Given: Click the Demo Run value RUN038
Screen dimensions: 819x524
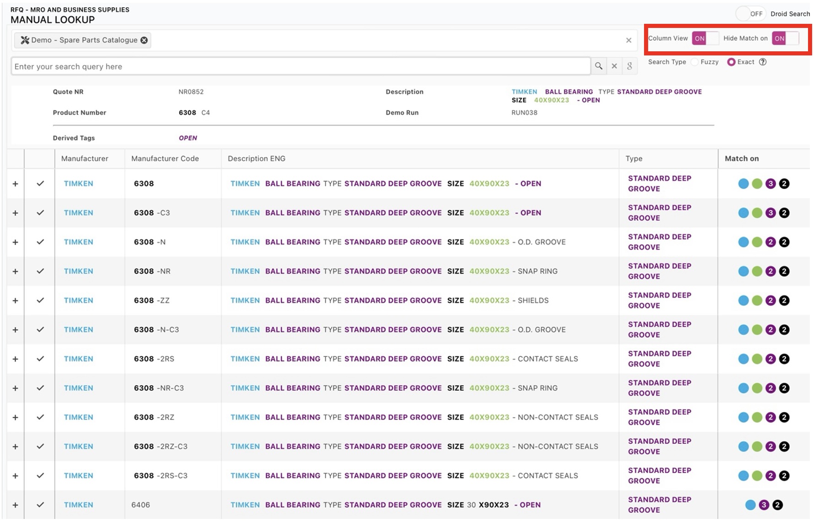Looking at the screenshot, I should click(x=524, y=113).
